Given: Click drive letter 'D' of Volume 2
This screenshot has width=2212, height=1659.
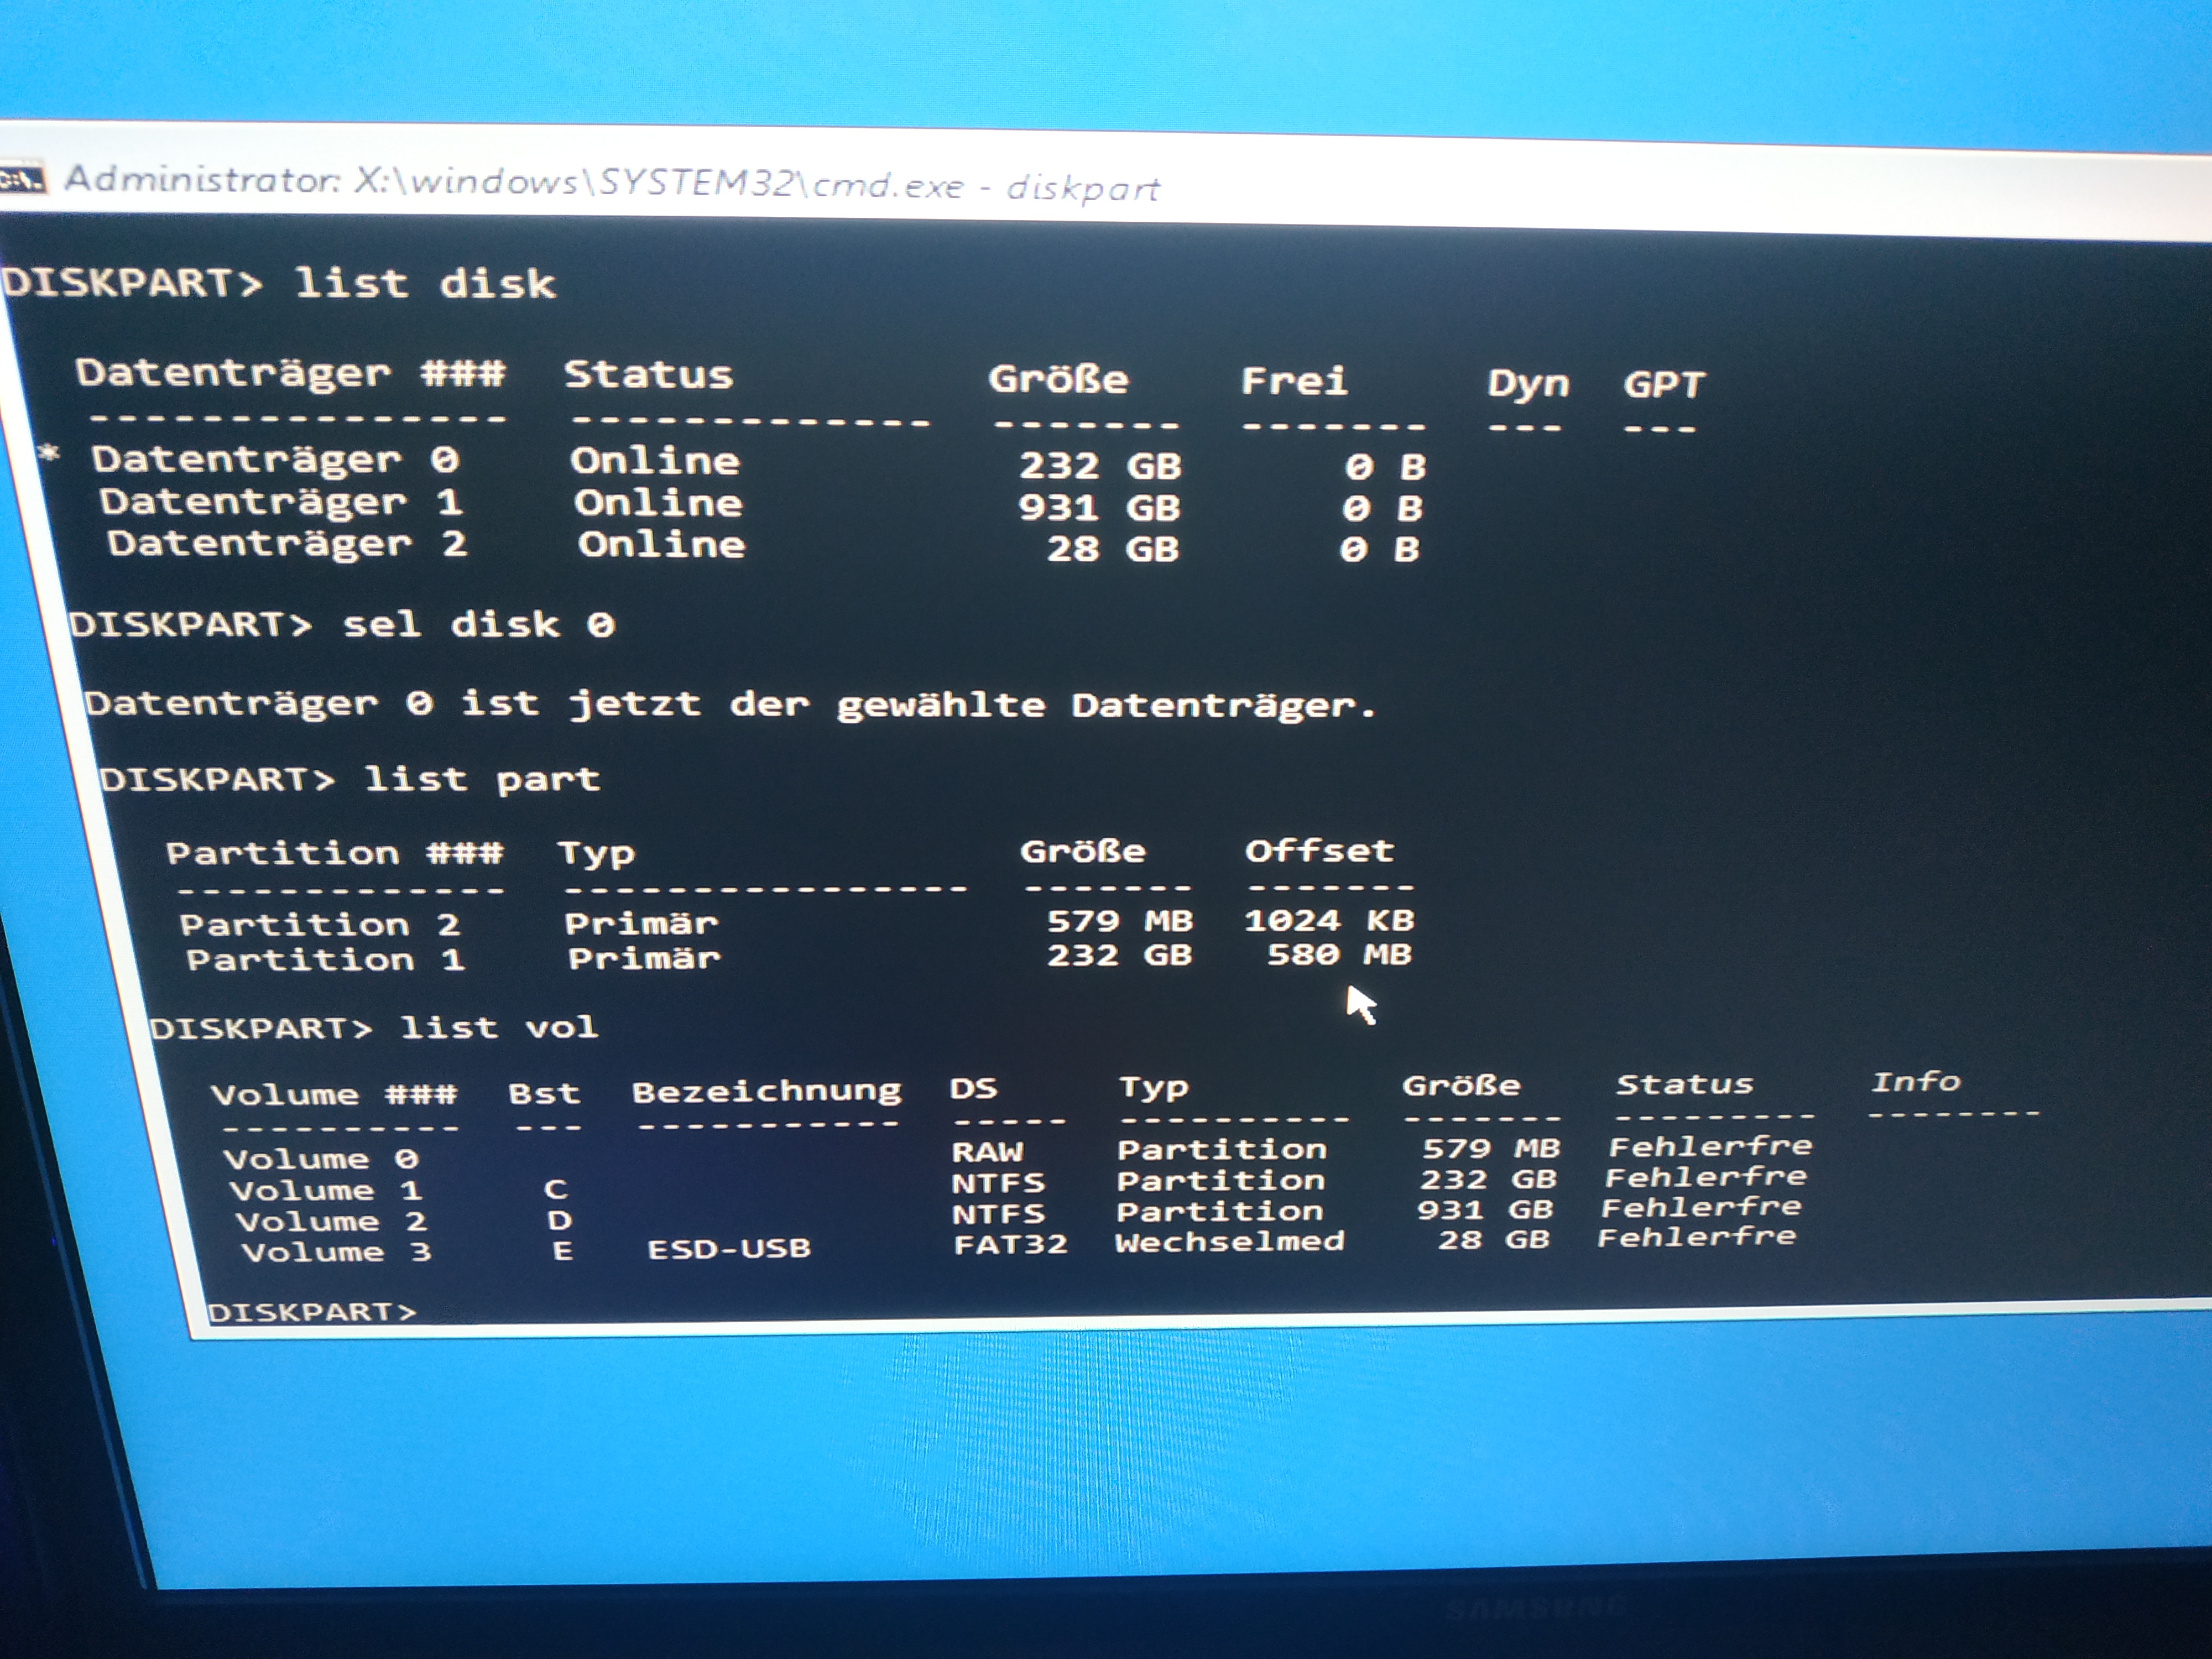Looking at the screenshot, I should click(x=559, y=1220).
